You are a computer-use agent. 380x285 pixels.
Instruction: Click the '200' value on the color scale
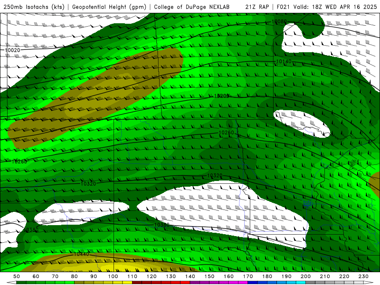click(x=306, y=276)
